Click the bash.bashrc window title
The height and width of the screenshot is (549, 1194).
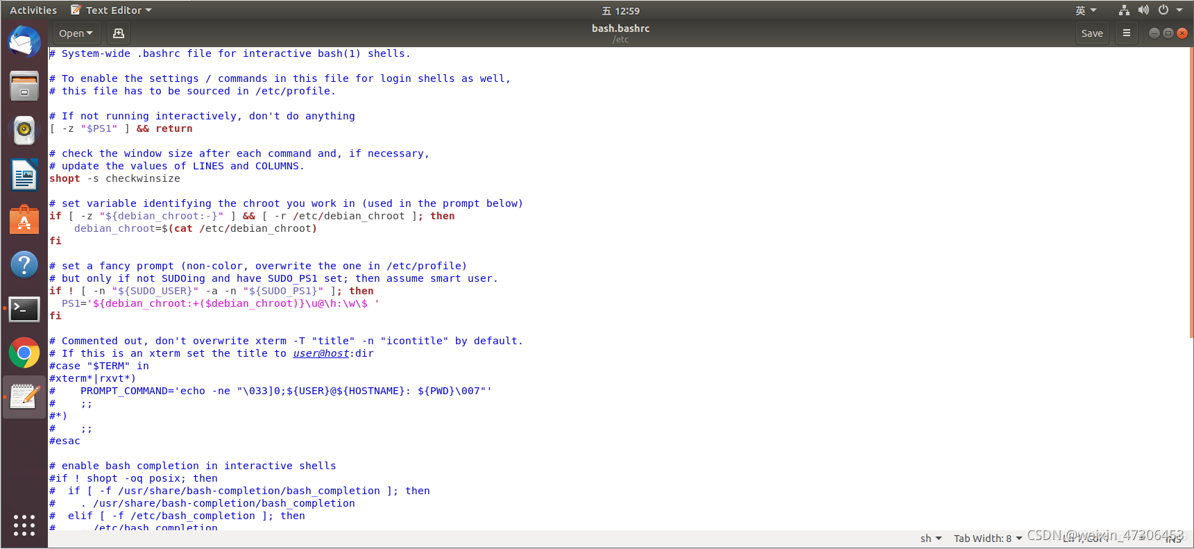[620, 28]
